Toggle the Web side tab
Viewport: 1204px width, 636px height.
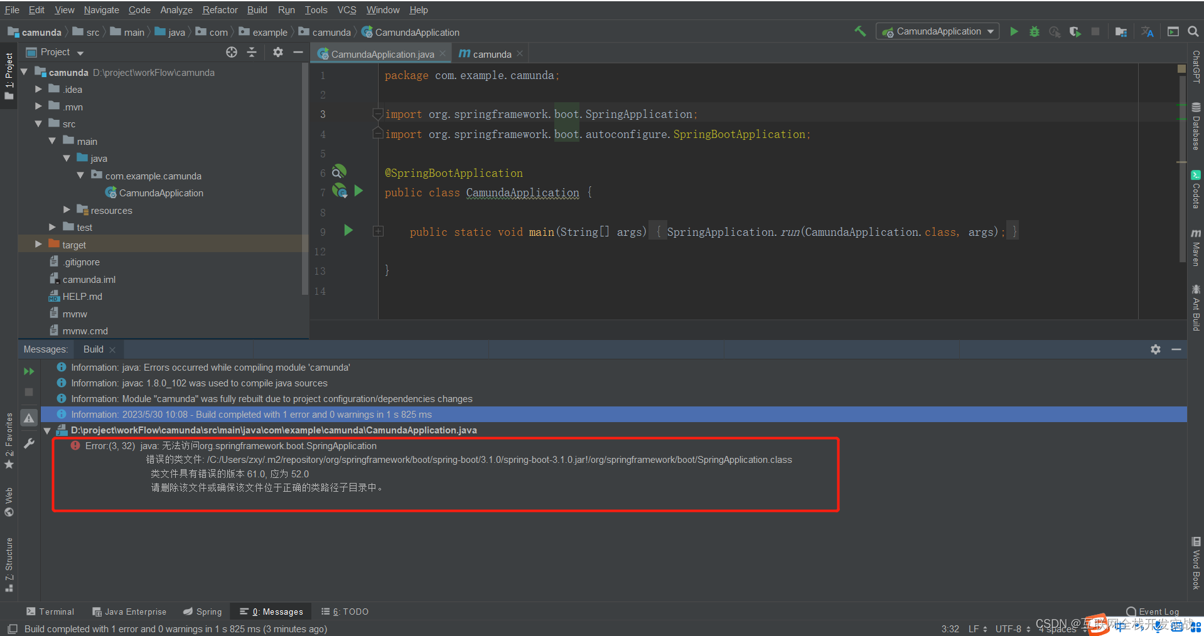(x=9, y=502)
